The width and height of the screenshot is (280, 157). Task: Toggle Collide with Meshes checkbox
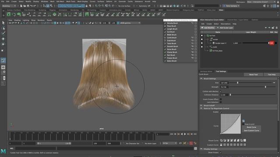[x=220, y=91]
